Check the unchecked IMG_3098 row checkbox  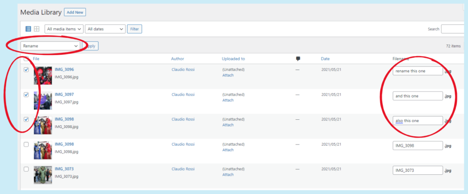26,144
